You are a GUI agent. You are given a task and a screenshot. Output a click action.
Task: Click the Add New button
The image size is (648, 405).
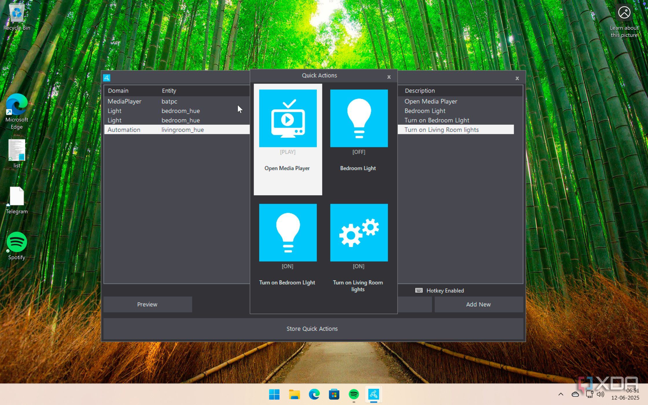pos(478,304)
